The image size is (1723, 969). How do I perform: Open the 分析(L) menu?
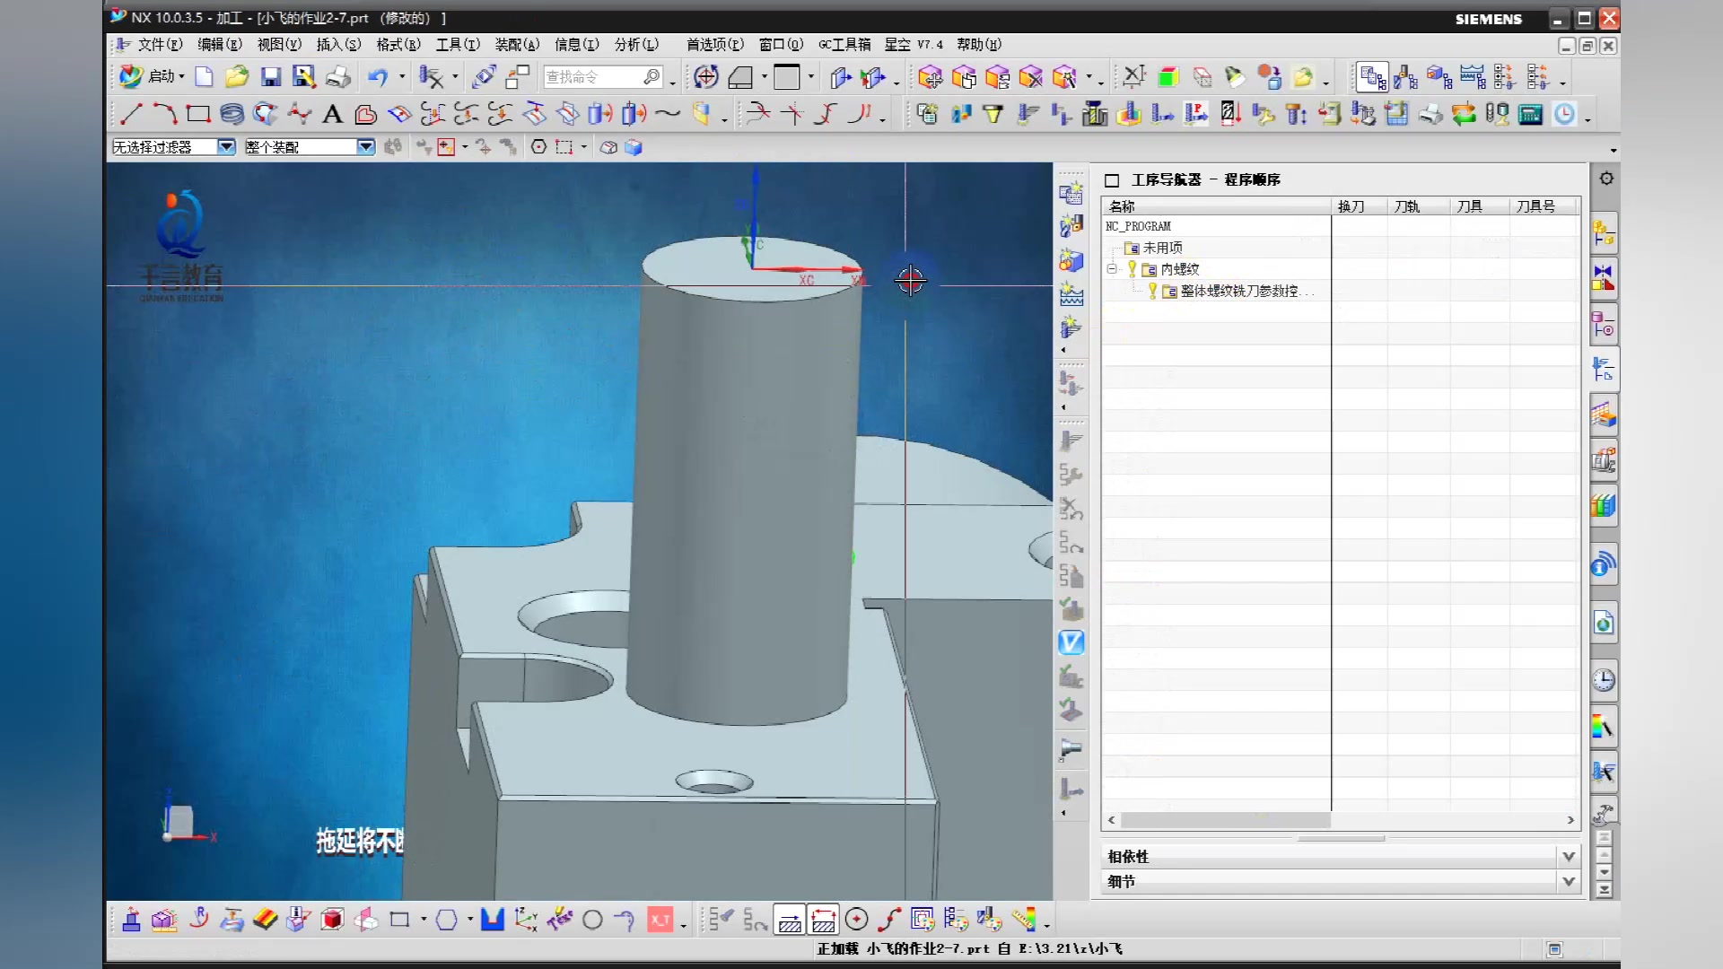click(636, 44)
